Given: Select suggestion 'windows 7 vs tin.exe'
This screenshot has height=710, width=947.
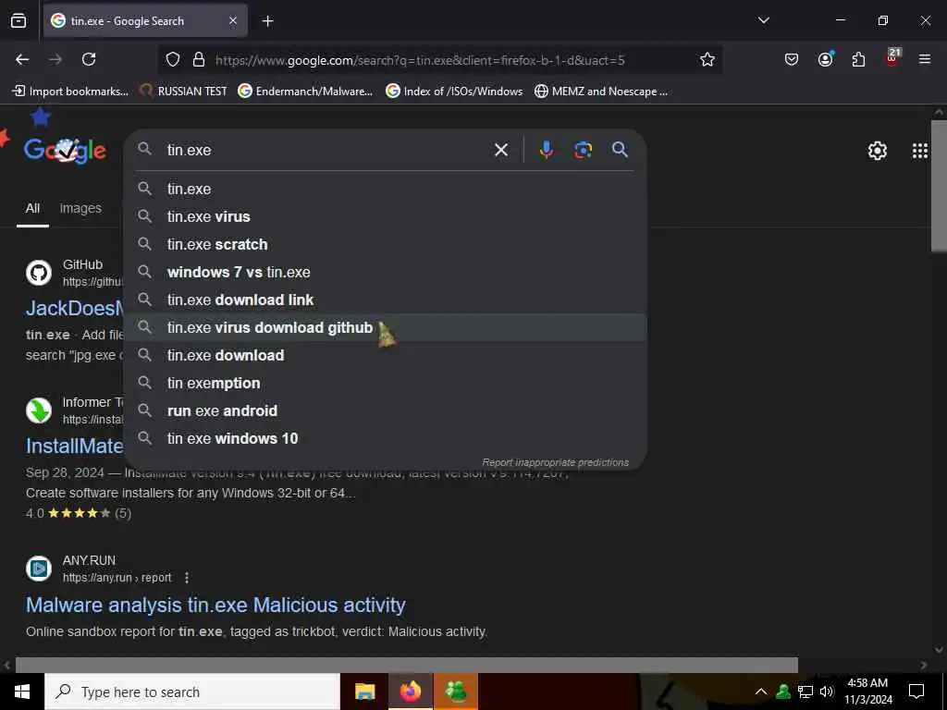Looking at the screenshot, I should click(x=386, y=272).
